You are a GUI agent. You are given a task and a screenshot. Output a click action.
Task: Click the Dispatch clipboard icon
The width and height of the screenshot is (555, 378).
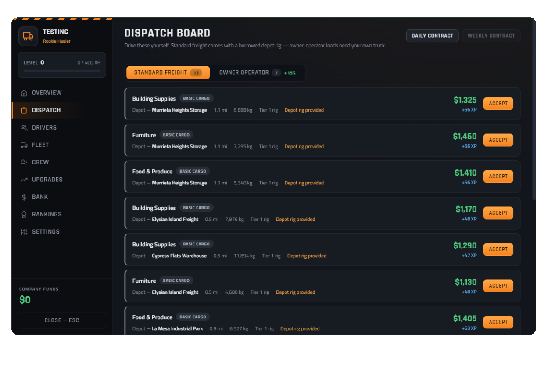point(24,110)
